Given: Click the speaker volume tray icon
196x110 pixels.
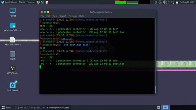Looking at the screenshot, I should point(165,2).
